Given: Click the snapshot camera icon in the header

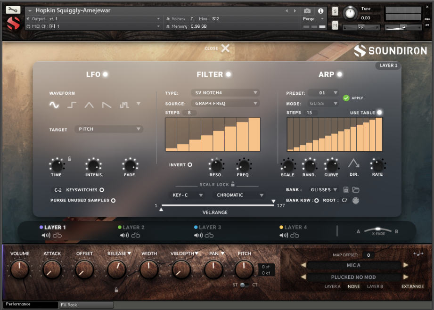Looking at the screenshot, I should pos(307,11).
